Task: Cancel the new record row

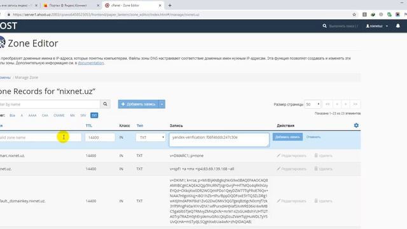Action: click(314, 137)
